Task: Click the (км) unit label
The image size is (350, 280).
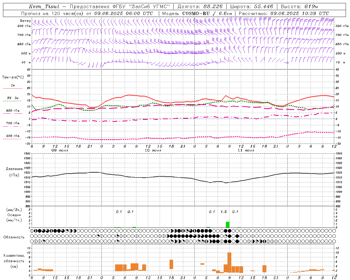Action: (x=14, y=266)
